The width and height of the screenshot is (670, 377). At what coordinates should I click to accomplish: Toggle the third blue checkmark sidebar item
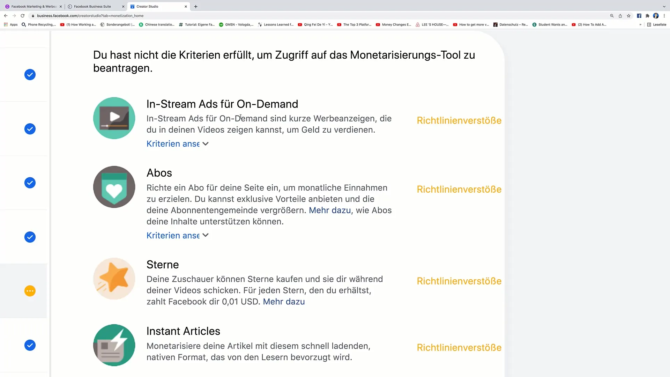[29, 183]
